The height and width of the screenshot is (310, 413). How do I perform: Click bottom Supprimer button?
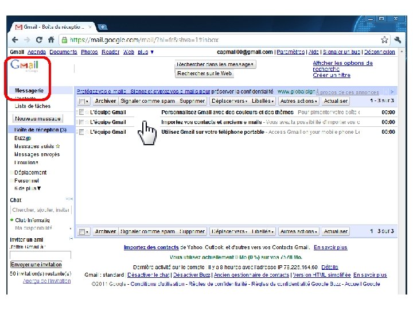(x=192, y=231)
